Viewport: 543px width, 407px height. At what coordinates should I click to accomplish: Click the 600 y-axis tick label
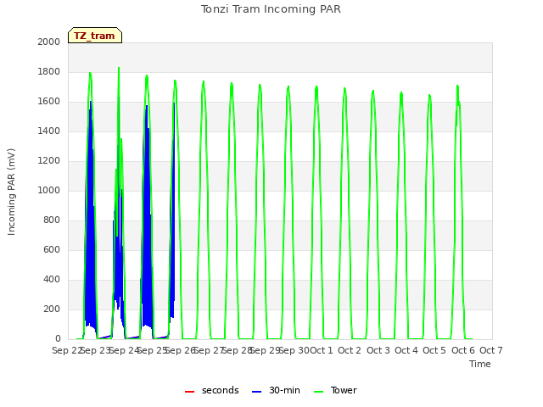(52, 249)
